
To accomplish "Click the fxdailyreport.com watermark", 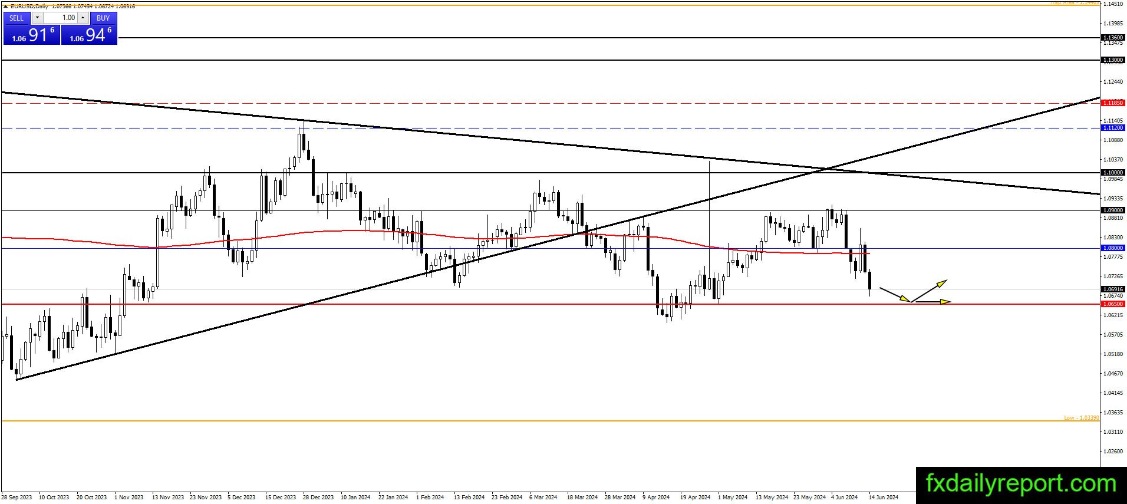I will tap(1021, 484).
